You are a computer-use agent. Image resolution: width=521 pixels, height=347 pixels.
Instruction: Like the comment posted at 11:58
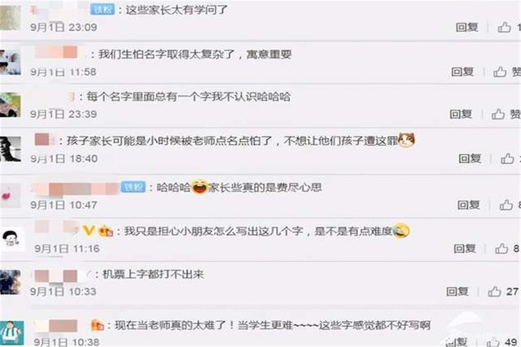click(x=500, y=72)
